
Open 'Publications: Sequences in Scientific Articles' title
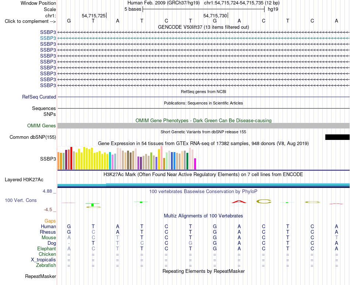[x=203, y=103]
